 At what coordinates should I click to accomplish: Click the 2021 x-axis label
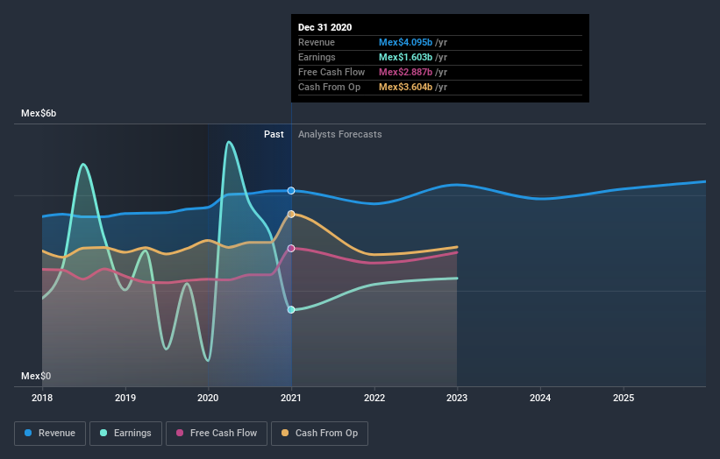coord(291,398)
